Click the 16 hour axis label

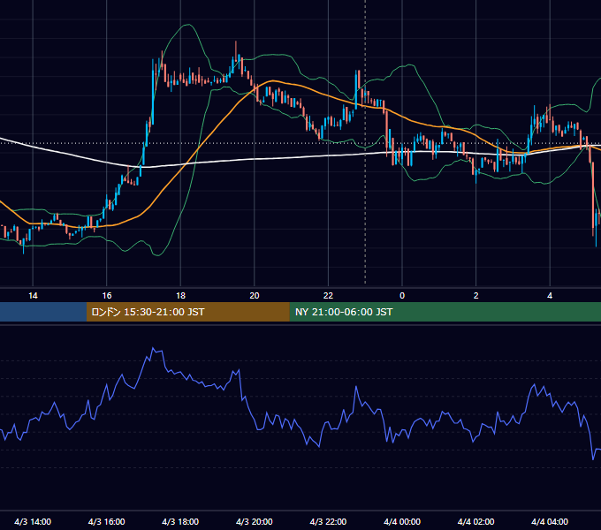click(x=107, y=296)
